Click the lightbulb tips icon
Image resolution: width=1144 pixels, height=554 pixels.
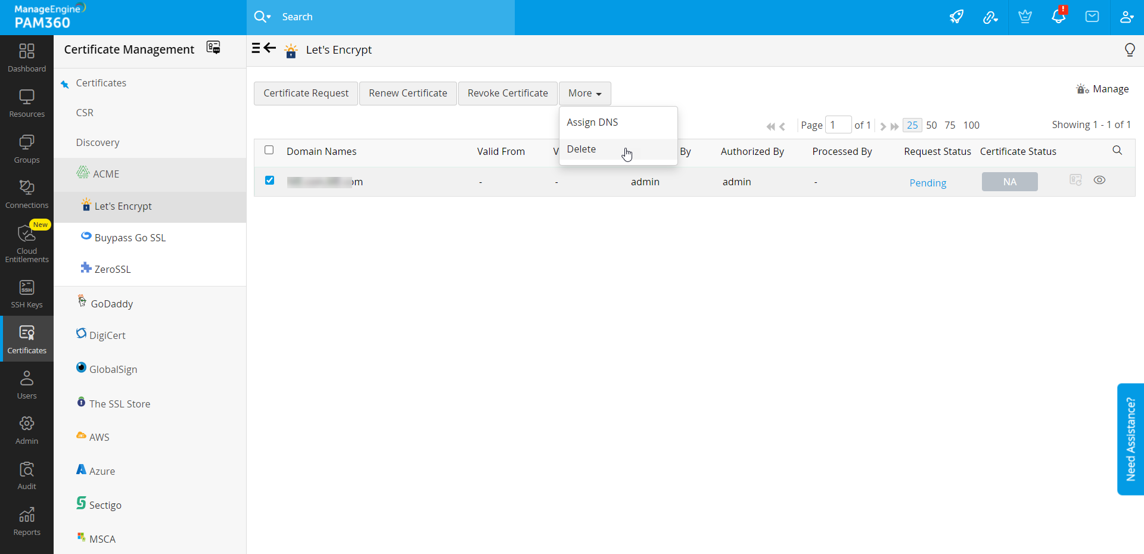pyautogui.click(x=1129, y=50)
